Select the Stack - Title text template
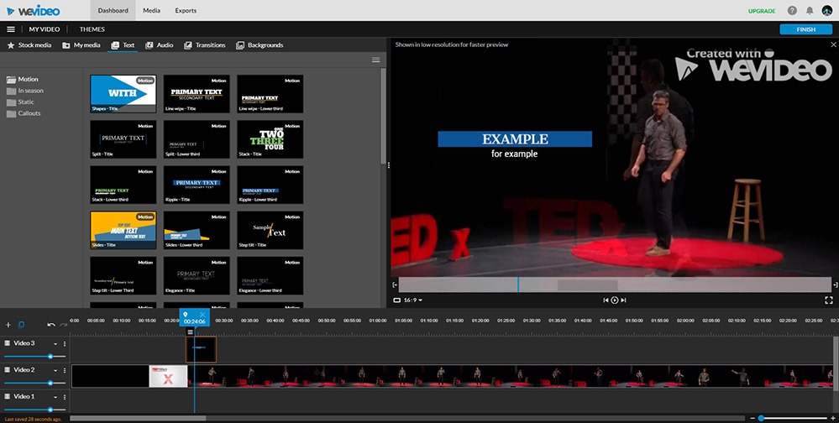839x423 pixels. (x=270, y=139)
